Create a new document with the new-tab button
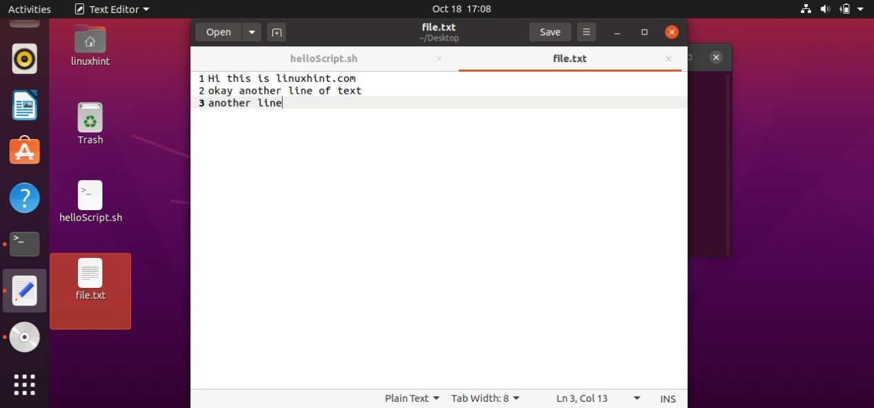Screen dimensions: 874x408 click(x=277, y=32)
